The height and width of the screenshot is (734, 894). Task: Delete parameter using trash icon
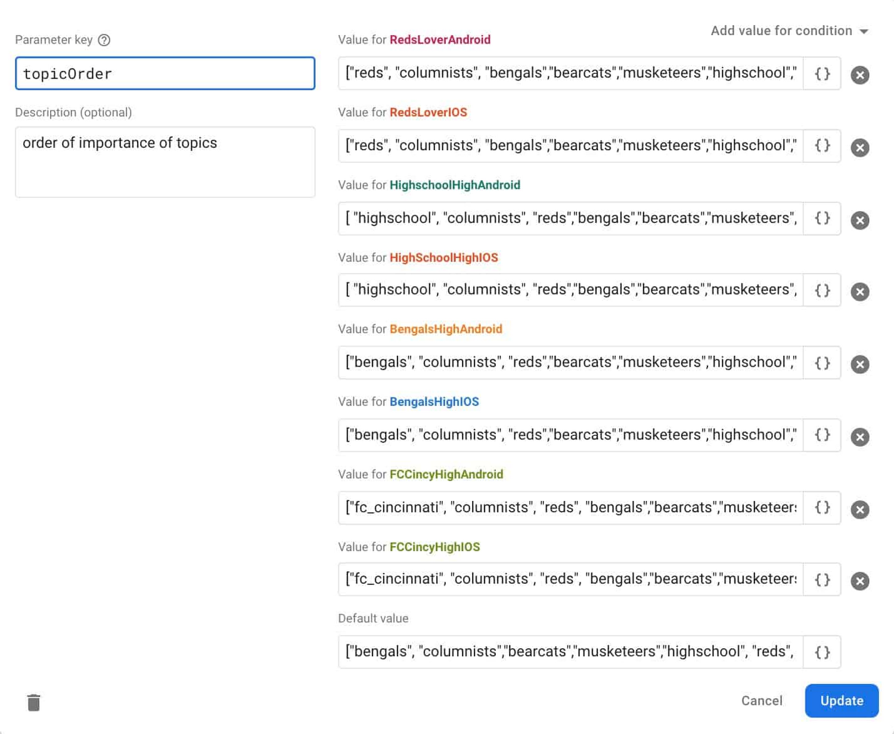(34, 702)
